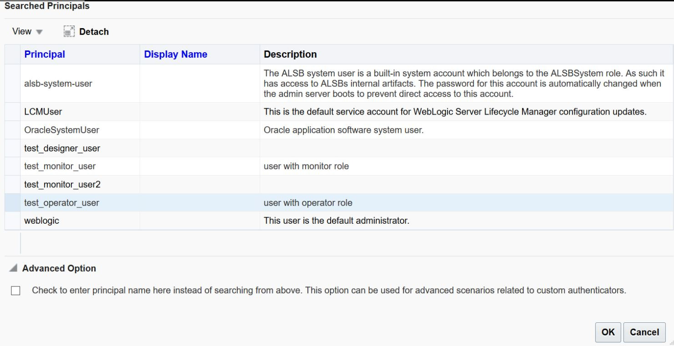This screenshot has height=346, width=674.
Task: Select the alsb-system-user row
Action: tap(58, 84)
